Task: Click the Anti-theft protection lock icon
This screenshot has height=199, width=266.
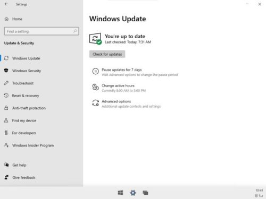Action: click(x=6, y=108)
